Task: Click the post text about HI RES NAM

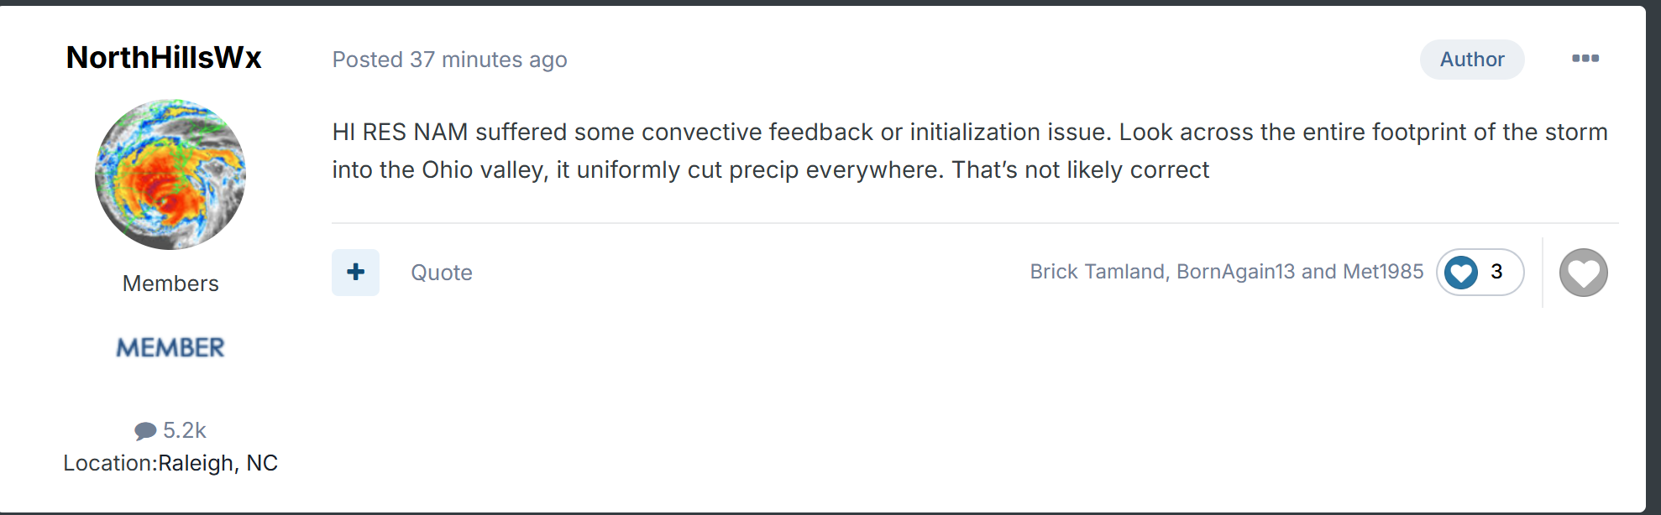Action: 970,151
